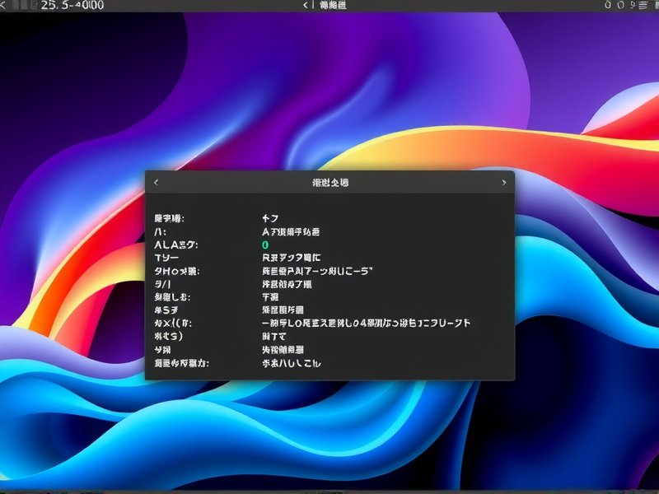Click the first small status square at top left

click(14, 6)
